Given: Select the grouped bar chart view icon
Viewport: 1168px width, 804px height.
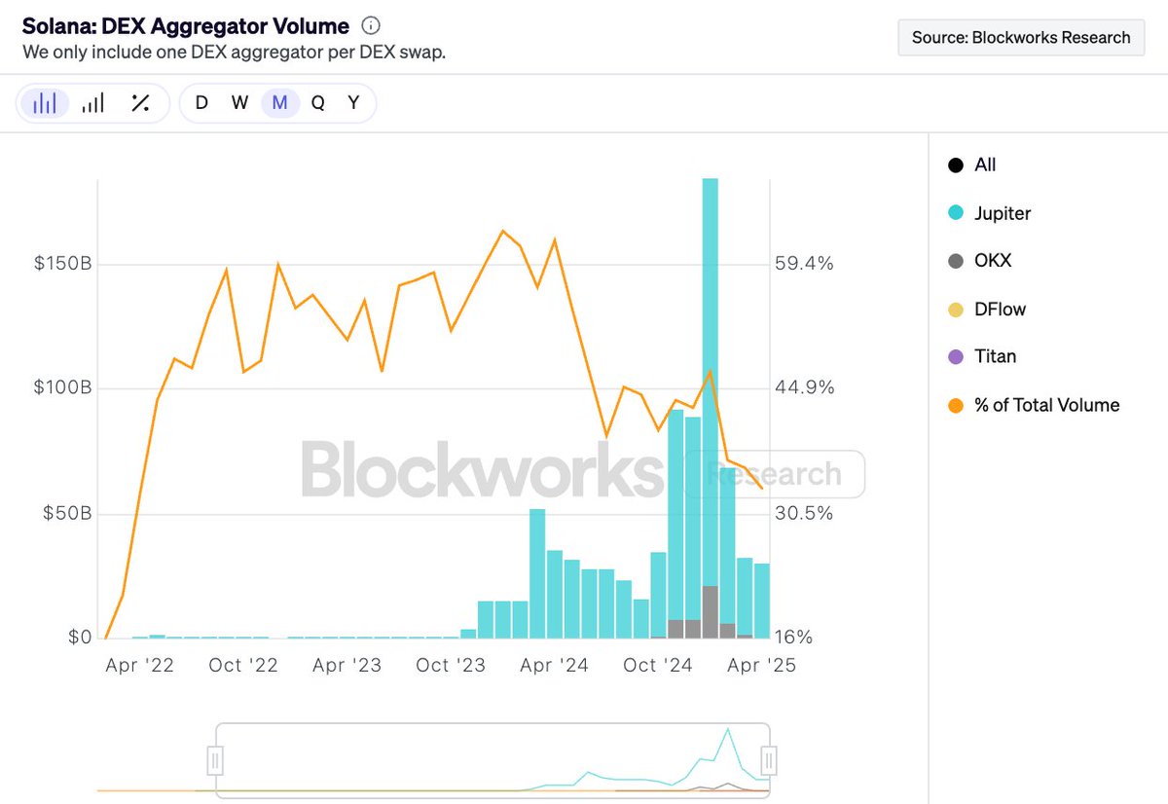Looking at the screenshot, I should pyautogui.click(x=45, y=103).
